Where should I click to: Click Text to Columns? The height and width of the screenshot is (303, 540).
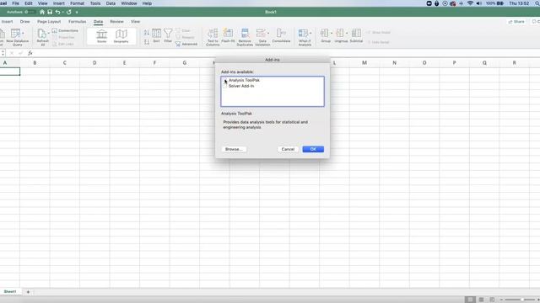click(x=213, y=37)
